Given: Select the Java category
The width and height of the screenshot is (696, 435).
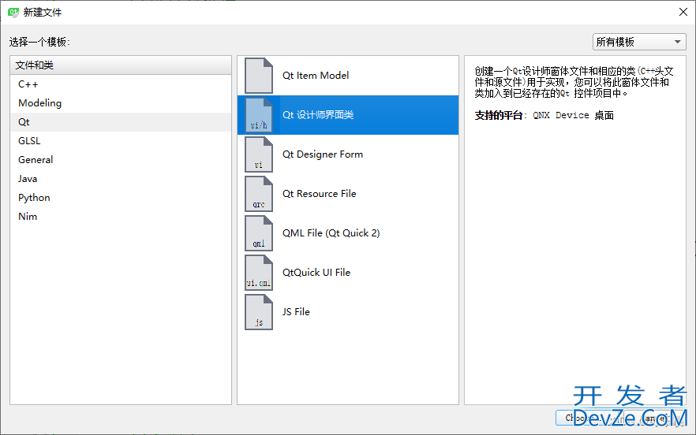Looking at the screenshot, I should [x=120, y=179].
